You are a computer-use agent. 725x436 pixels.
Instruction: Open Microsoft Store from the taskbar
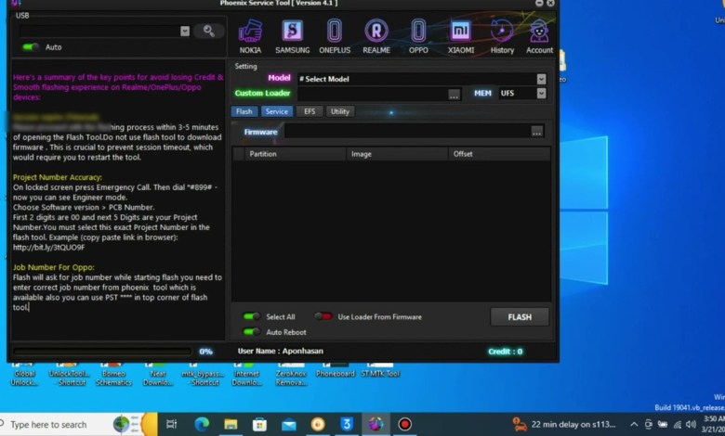259,424
